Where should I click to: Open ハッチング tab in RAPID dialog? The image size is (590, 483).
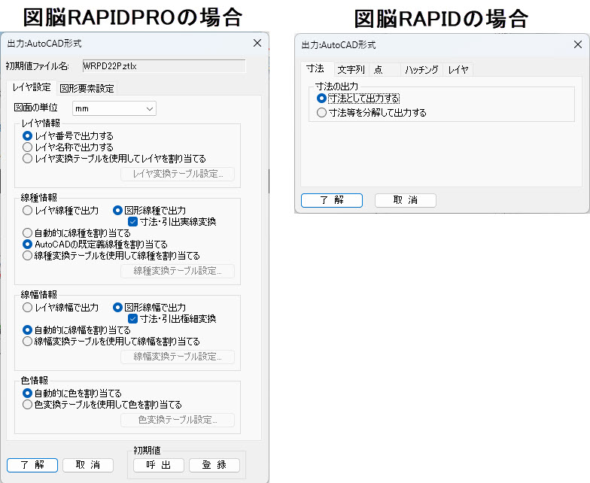tap(421, 69)
